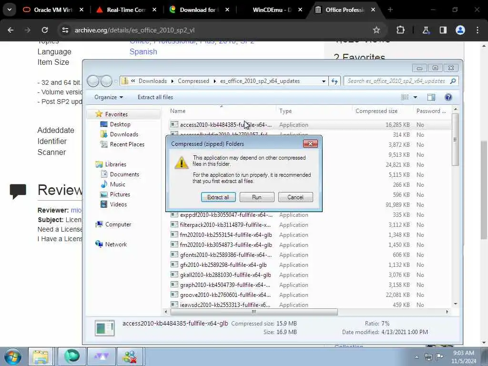
Task: Select Network in navigation pane
Action: [x=116, y=244]
